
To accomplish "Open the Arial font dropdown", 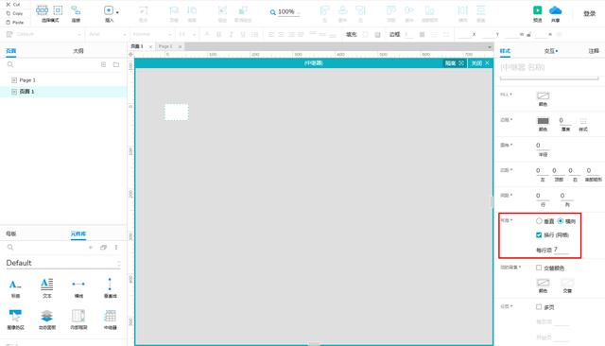I will pyautogui.click(x=107, y=34).
